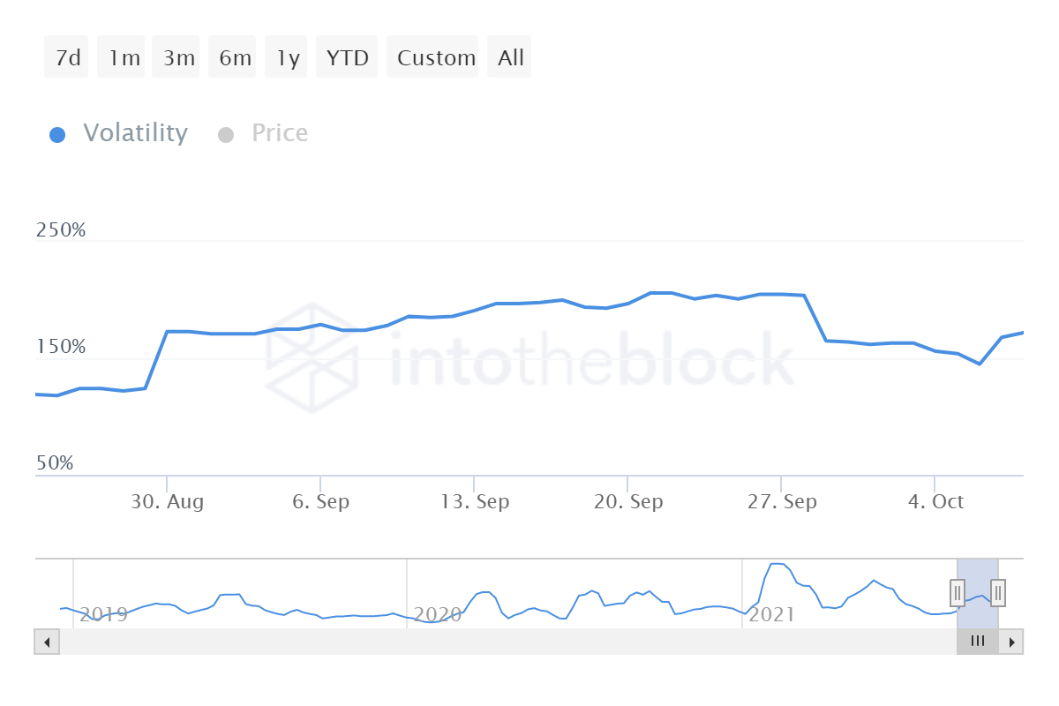1059x706 pixels.
Task: Enable the Price series legend
Action: click(279, 133)
